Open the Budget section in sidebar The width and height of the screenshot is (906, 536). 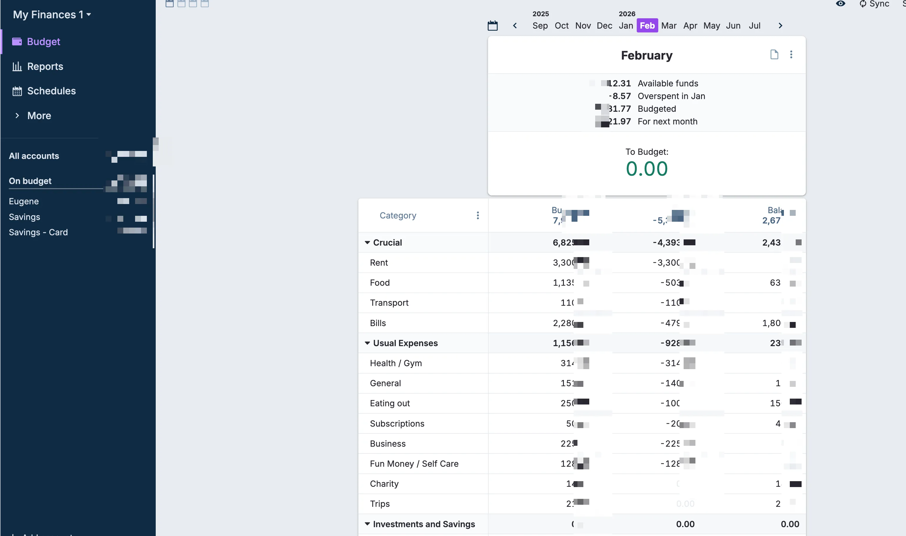(43, 42)
